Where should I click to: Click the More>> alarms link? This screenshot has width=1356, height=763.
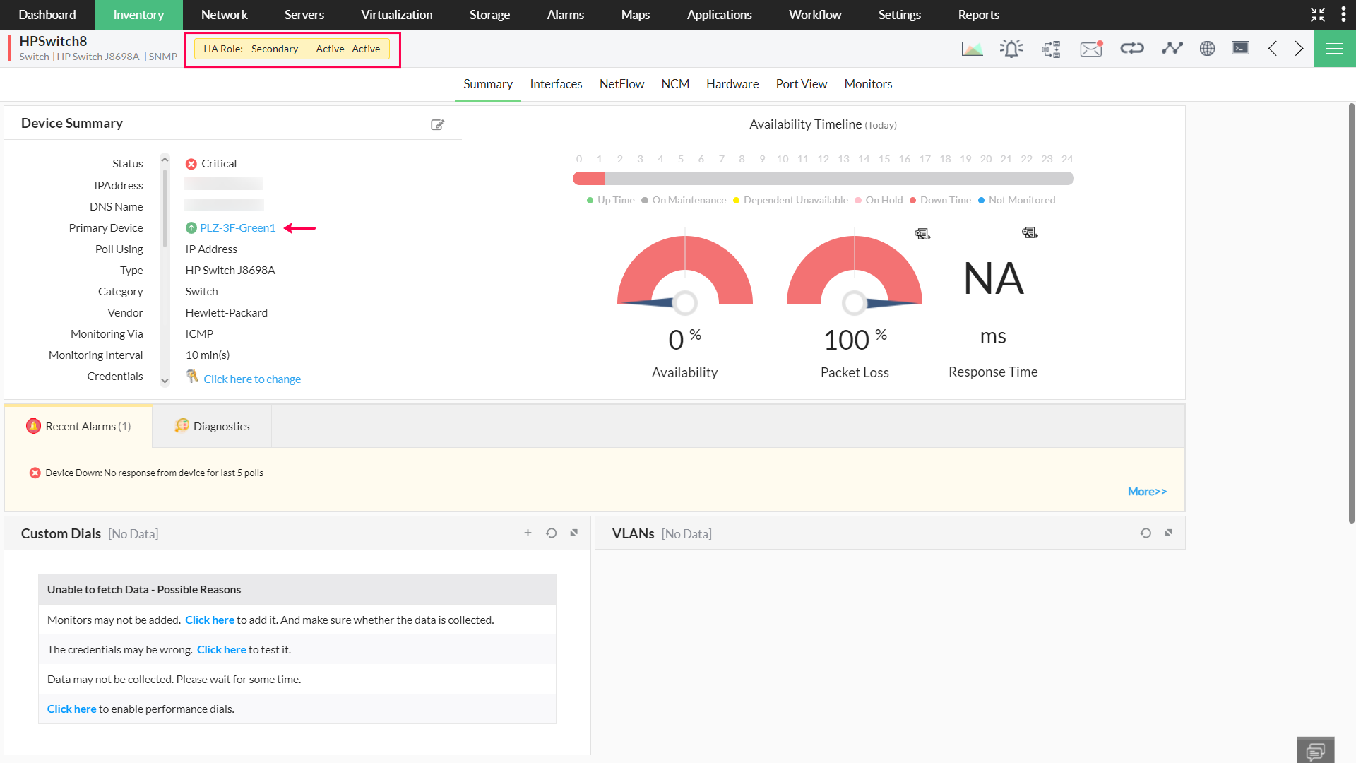[1147, 492]
